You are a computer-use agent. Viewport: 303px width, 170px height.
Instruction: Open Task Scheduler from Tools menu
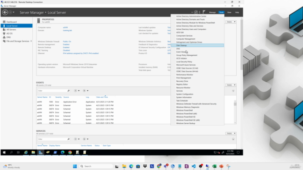[197, 101]
